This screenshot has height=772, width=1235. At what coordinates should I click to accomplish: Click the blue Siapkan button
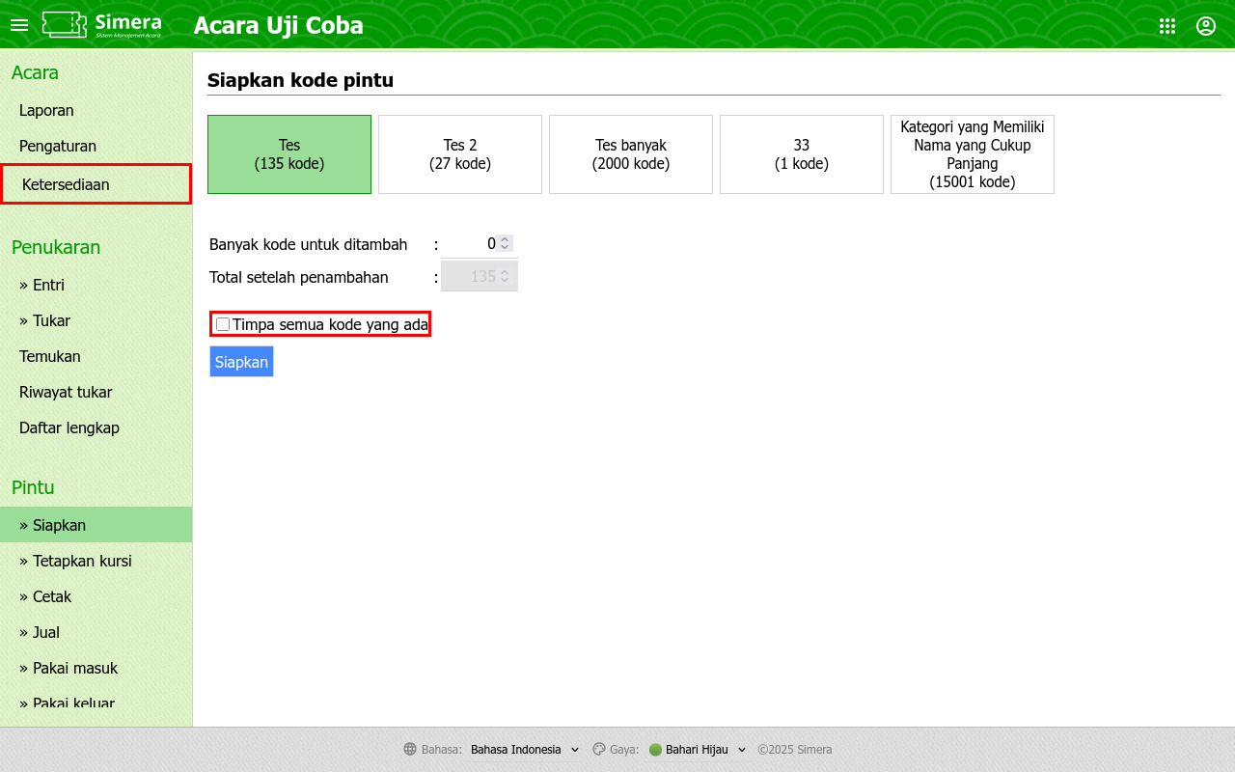(x=241, y=362)
